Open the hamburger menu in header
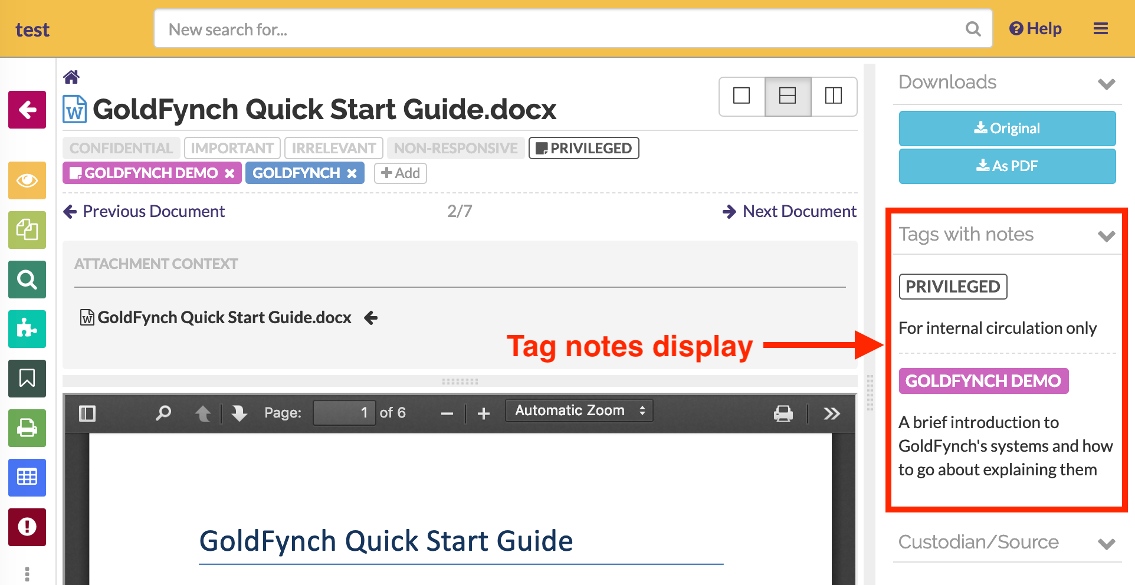This screenshot has height=585, width=1135. (x=1101, y=29)
